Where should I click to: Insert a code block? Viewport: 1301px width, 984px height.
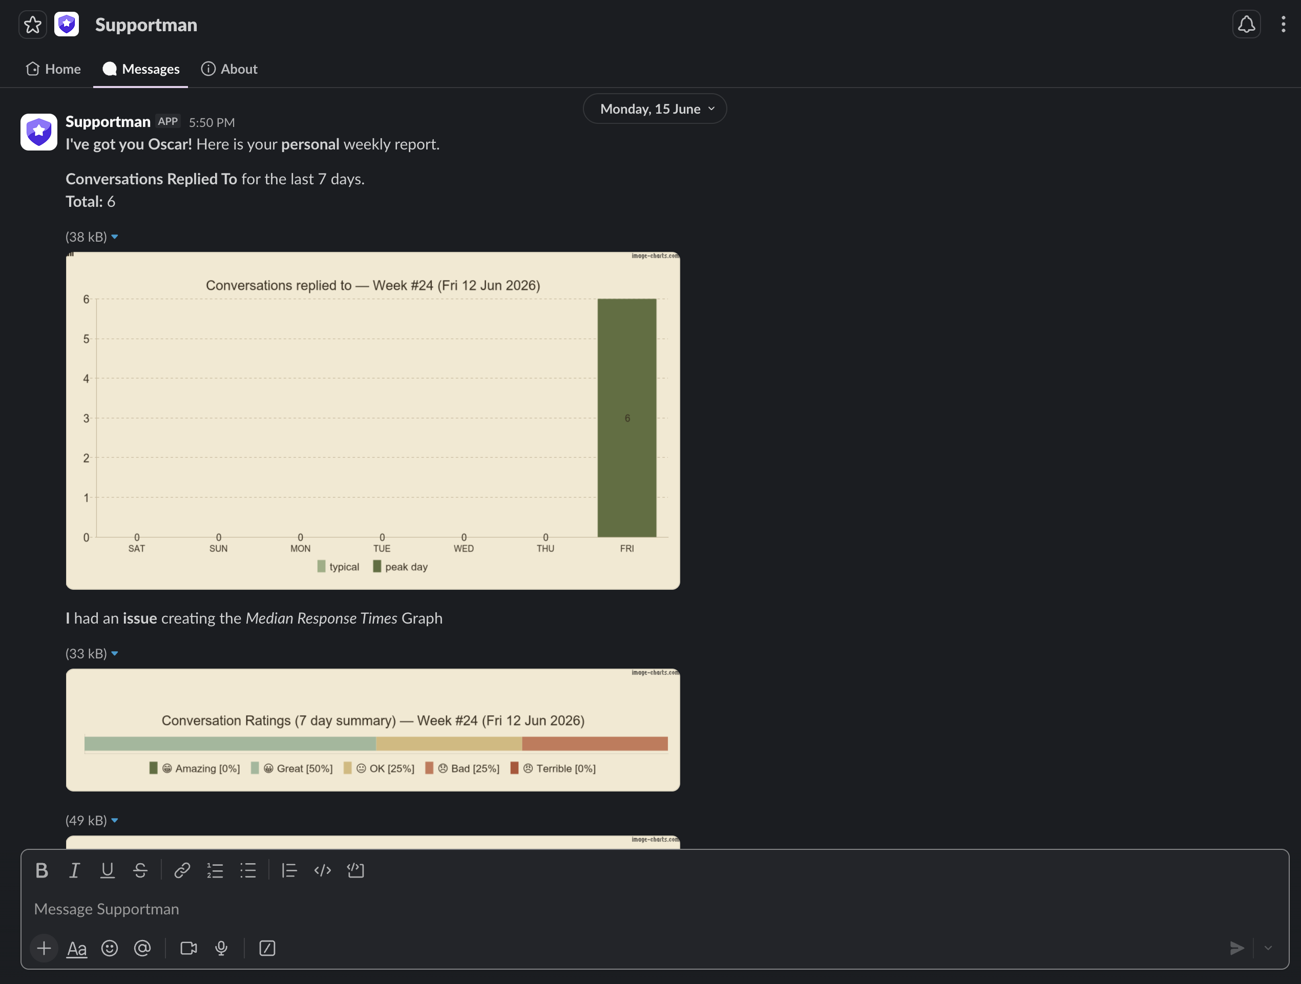tap(355, 870)
